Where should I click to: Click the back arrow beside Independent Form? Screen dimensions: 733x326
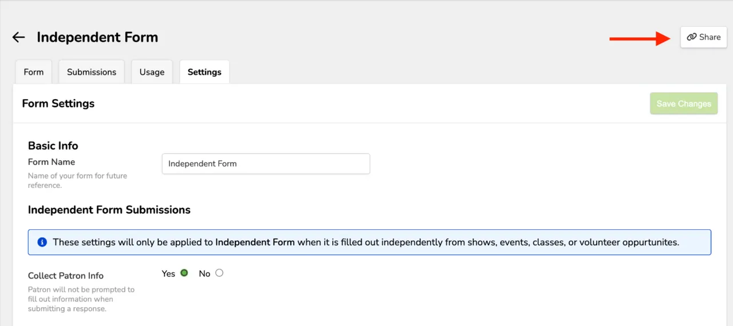(x=19, y=37)
